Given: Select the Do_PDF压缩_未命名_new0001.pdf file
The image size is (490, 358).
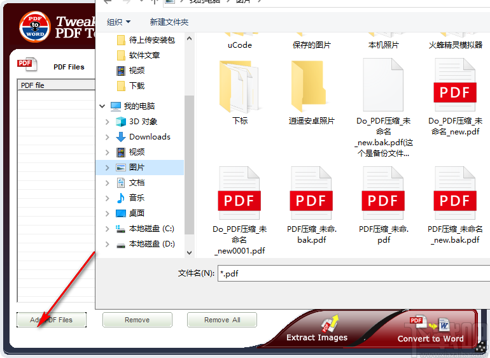Looking at the screenshot, I should (240, 211).
